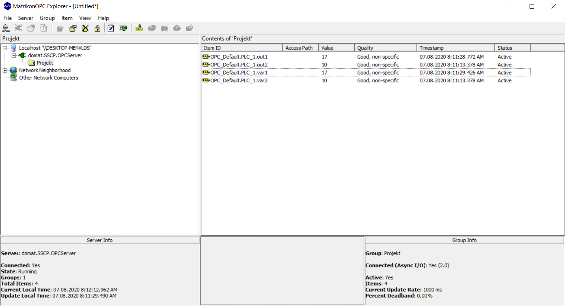
Task: Click the Quality column header
Action: tap(386, 48)
